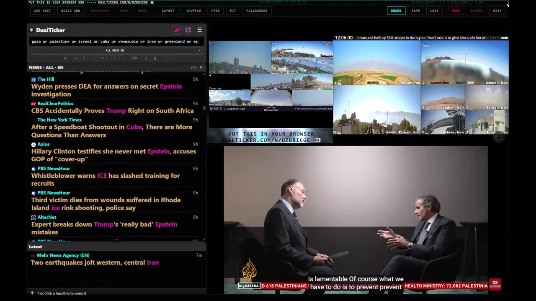Viewport: 536px width, 301px height.
Task: Click EXPORT in the top toolbar
Action: 477,10
